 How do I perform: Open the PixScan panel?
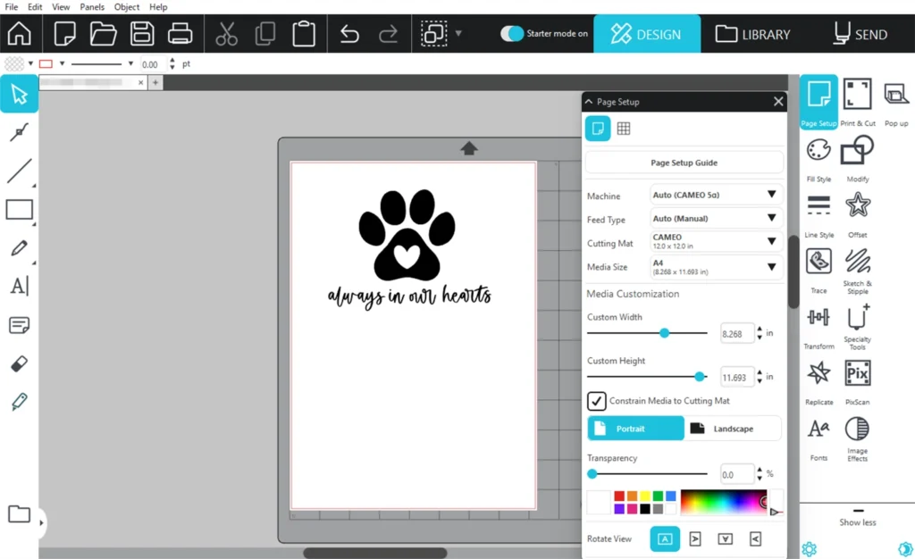[x=858, y=373]
